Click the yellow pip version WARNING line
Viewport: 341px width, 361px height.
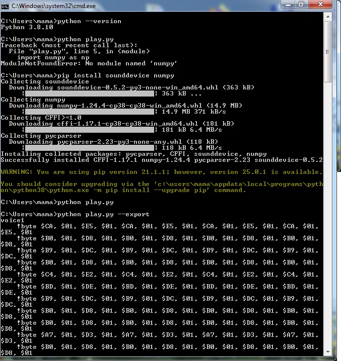coord(162,172)
